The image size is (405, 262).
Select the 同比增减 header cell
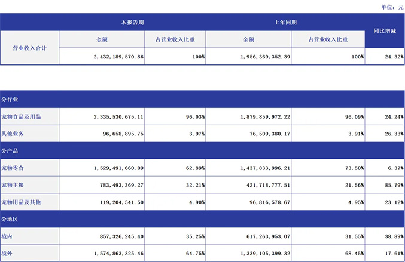385,30
